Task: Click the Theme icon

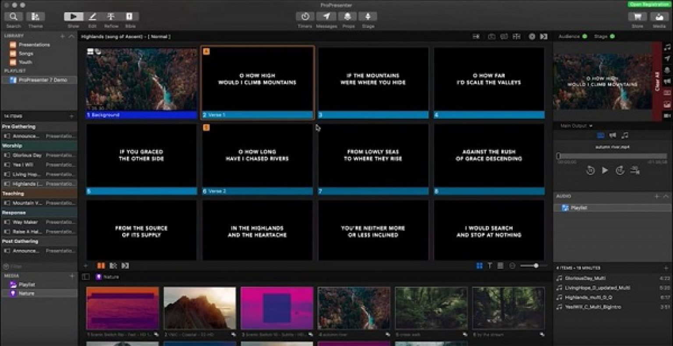Action: pos(35,17)
